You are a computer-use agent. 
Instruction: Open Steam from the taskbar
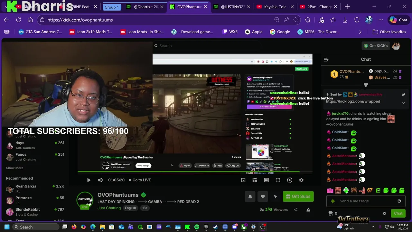point(215,227)
